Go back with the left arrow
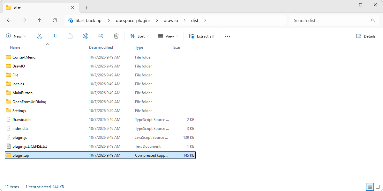The image size is (383, 191). 9,20
